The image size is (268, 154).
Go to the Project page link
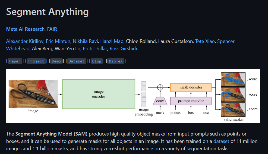[36, 61]
